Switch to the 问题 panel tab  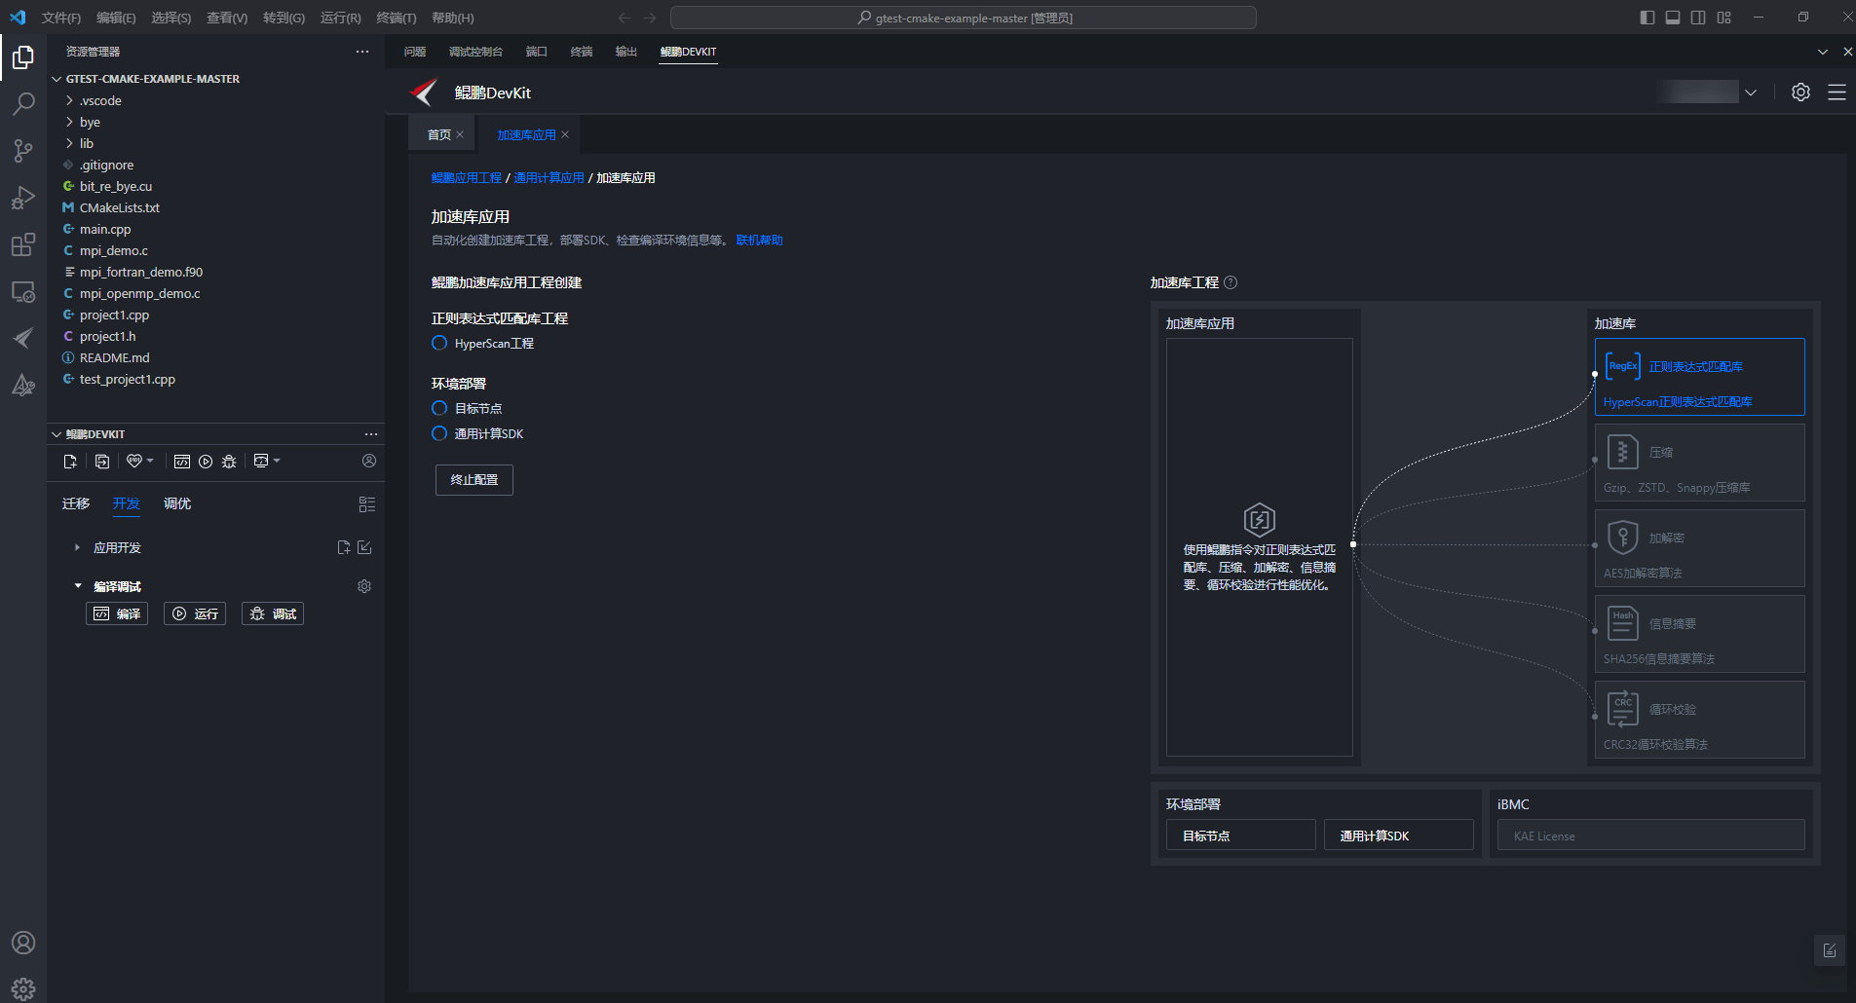415,52
